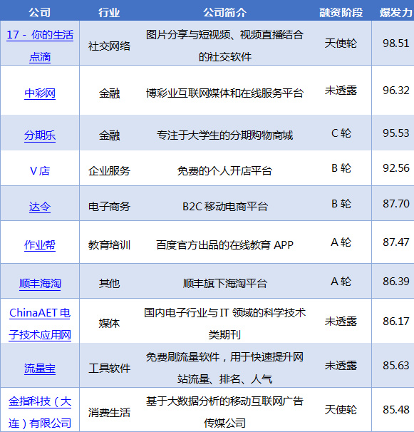Select the C轮 funding stage cell

pos(341,133)
